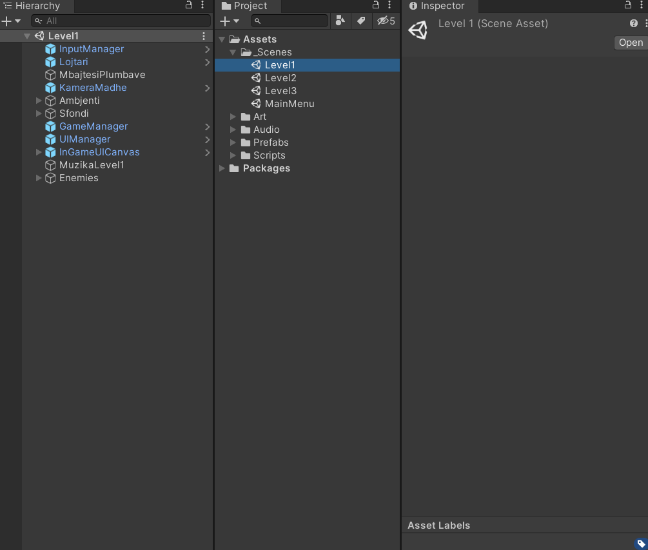The height and width of the screenshot is (550, 648).
Task: Expand the Enemies object children
Action: (x=39, y=178)
